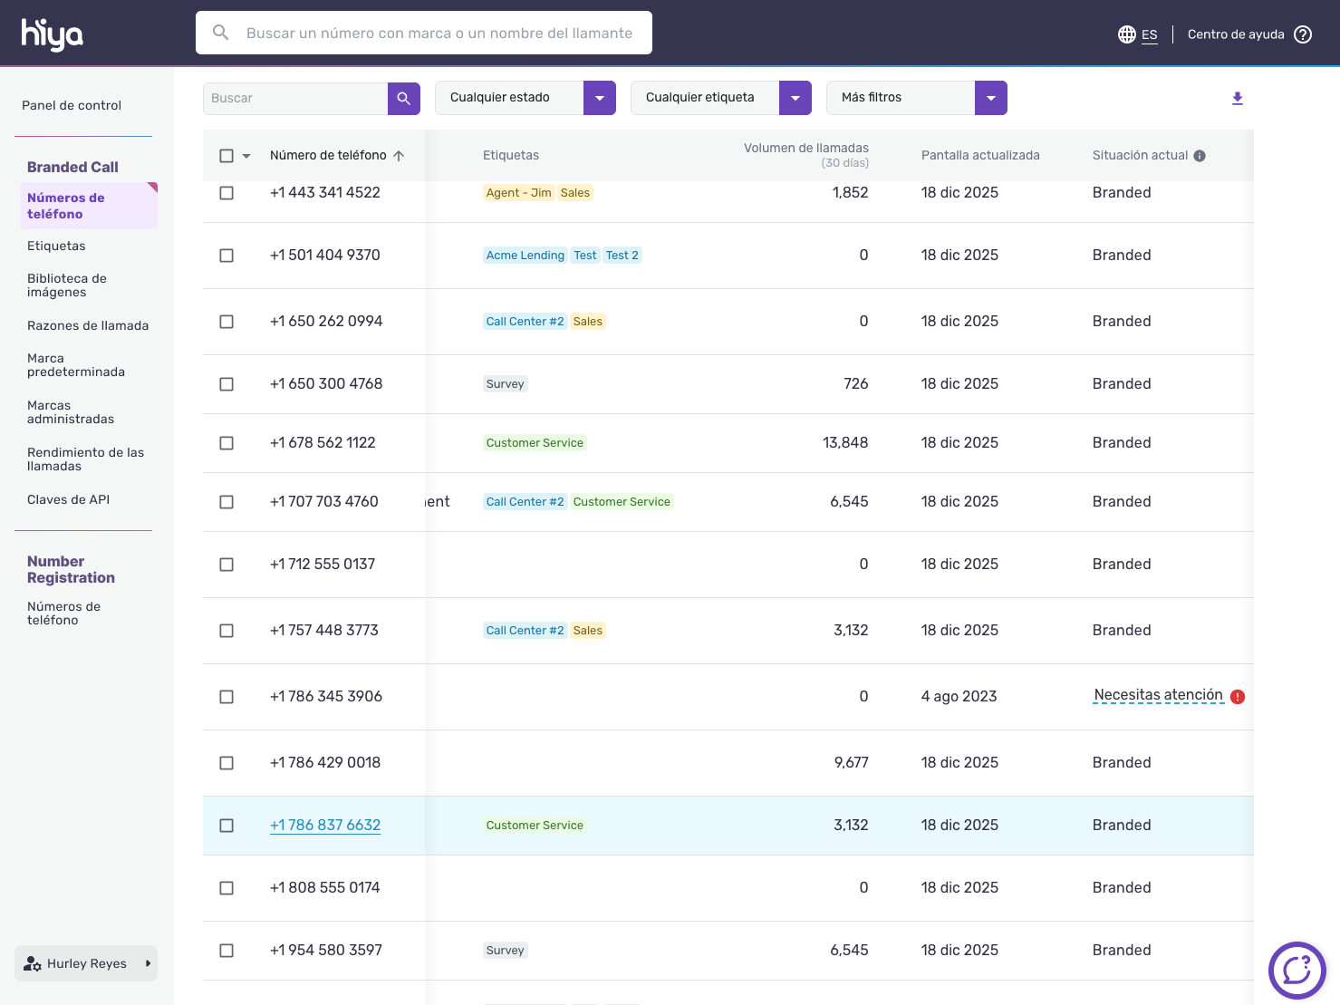Viewport: 1340px width, 1005px height.
Task: Click the purple search magnifier button
Action: click(x=404, y=98)
